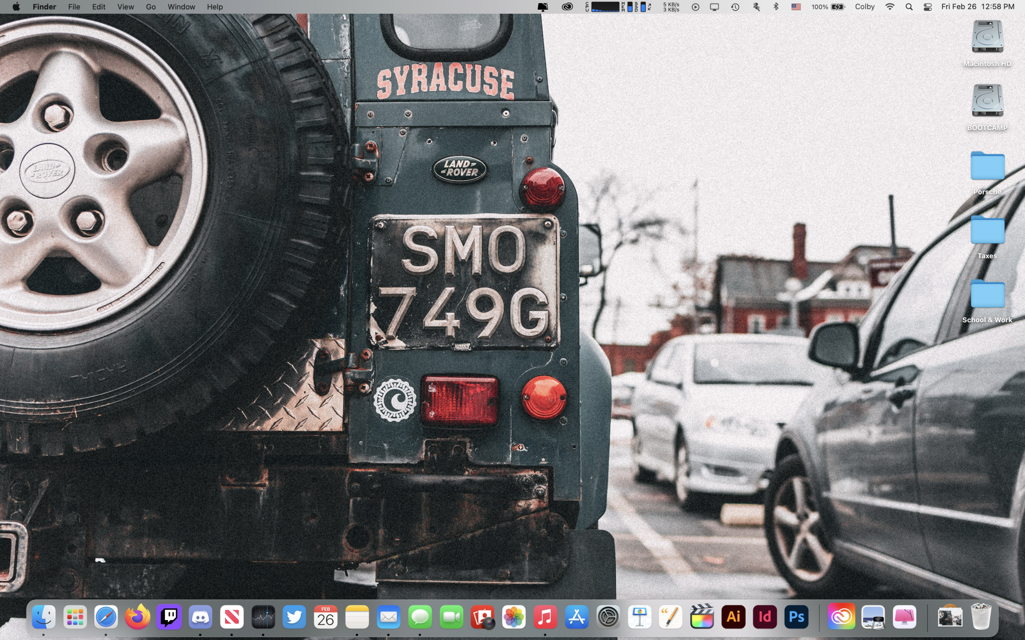
Task: Open Apple News from the Dock
Action: point(232,617)
